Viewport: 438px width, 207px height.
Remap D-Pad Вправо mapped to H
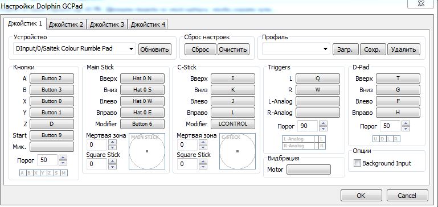[398, 113]
